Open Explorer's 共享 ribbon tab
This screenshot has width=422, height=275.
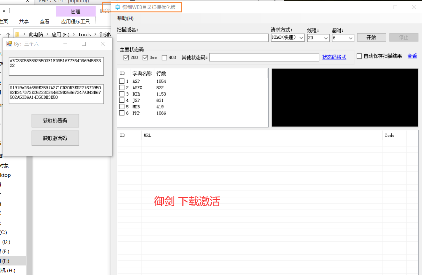(24, 22)
